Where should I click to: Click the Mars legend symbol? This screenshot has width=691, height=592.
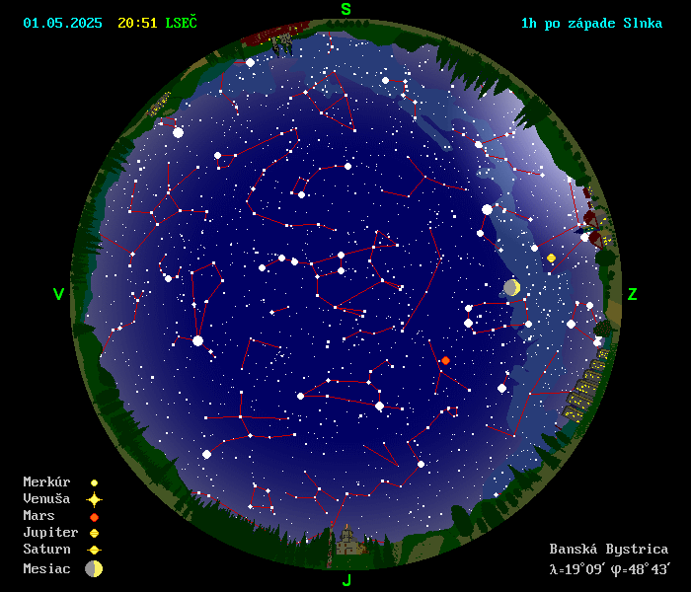pos(94,516)
